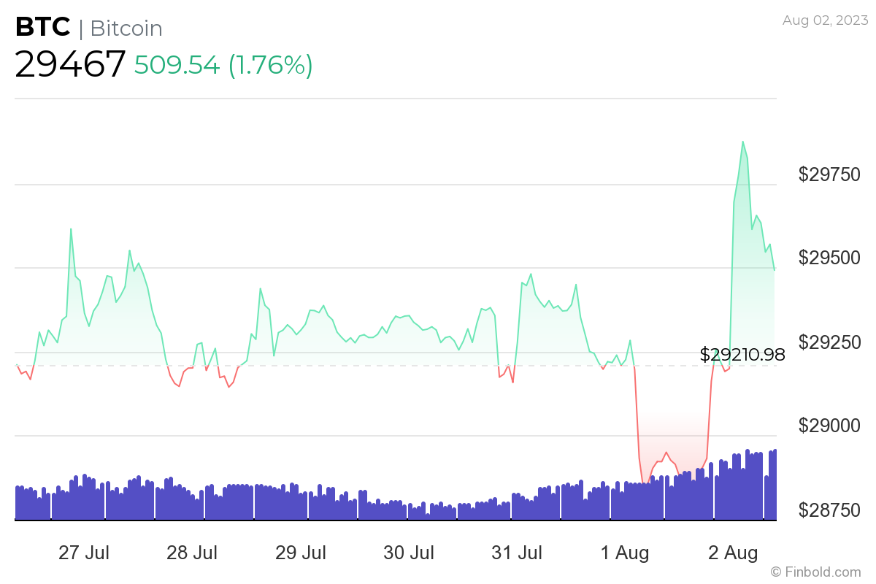Click the Bitcoin name label

pos(126,28)
